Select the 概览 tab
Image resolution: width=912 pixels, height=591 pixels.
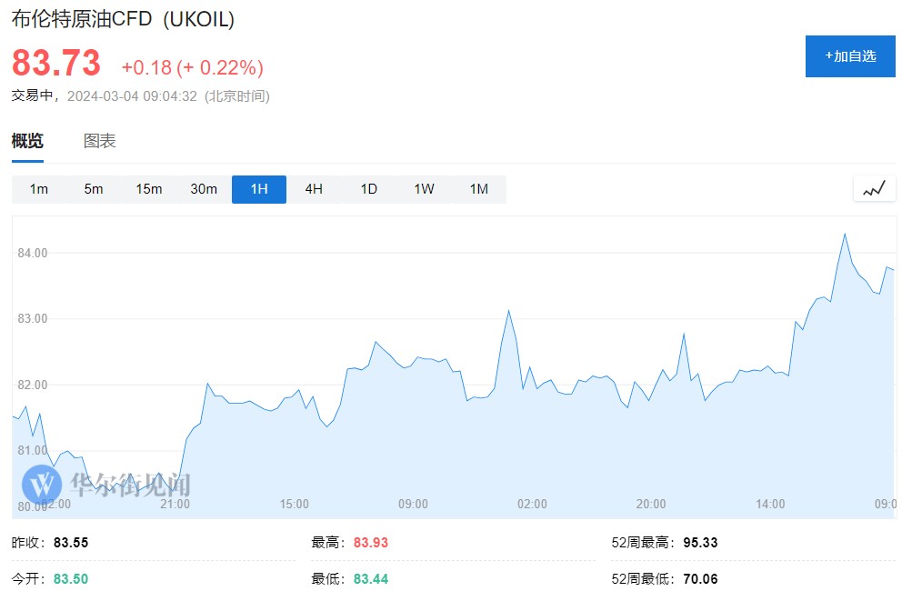point(27,141)
